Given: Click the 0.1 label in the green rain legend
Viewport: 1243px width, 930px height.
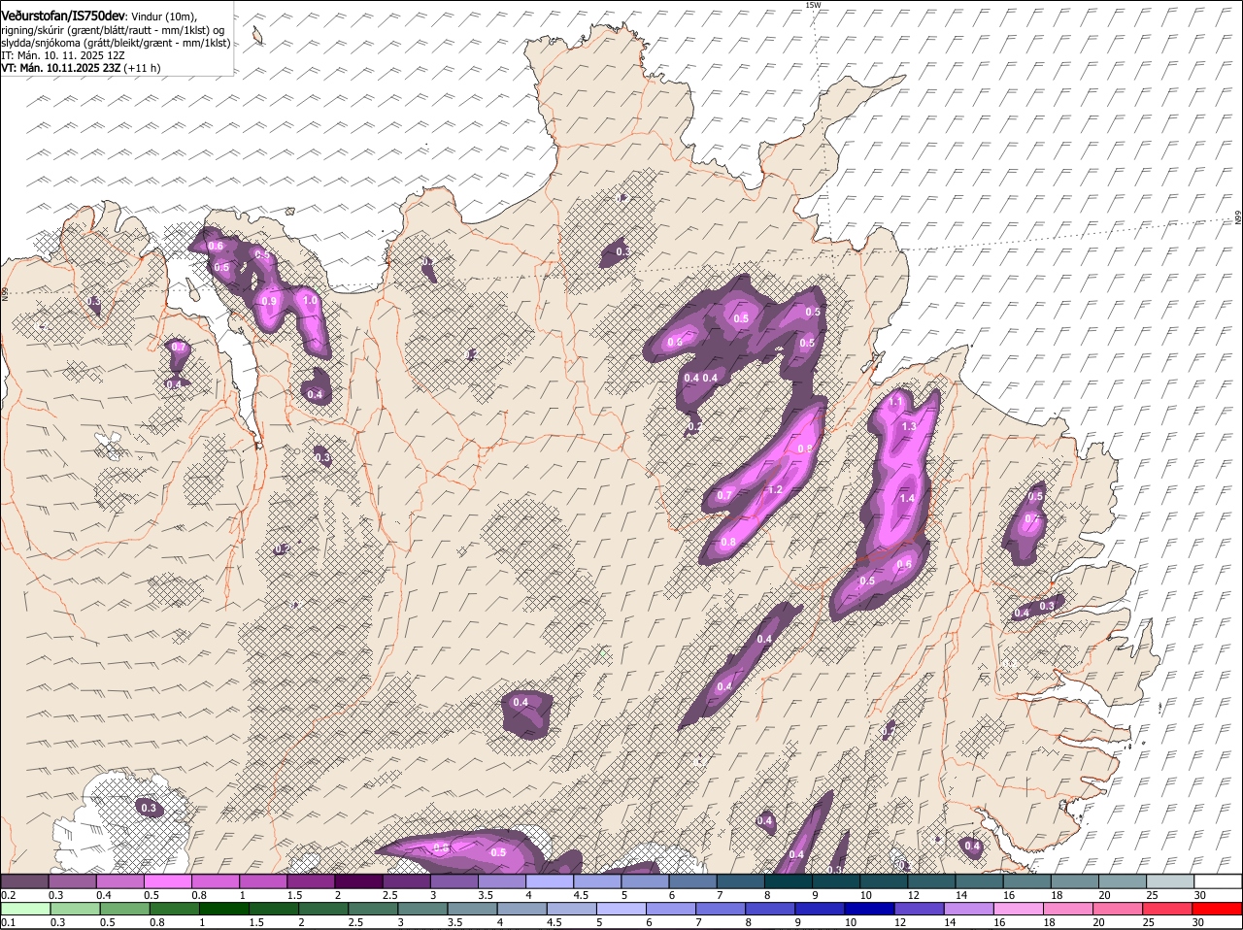Looking at the screenshot, I should pos(8,922).
